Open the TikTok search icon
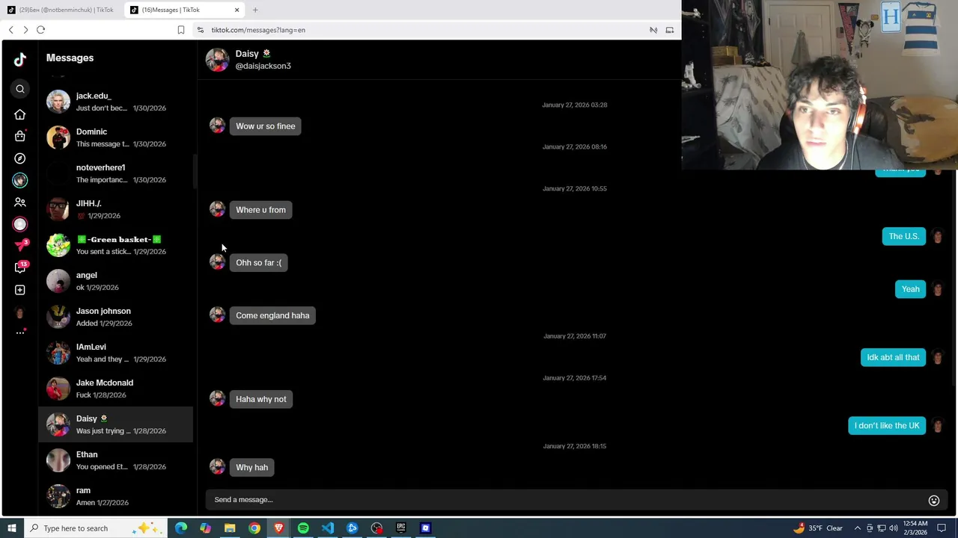Image resolution: width=958 pixels, height=538 pixels. [x=20, y=90]
